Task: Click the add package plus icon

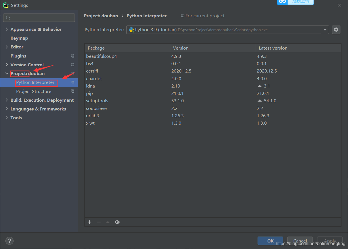Action: [x=89, y=222]
